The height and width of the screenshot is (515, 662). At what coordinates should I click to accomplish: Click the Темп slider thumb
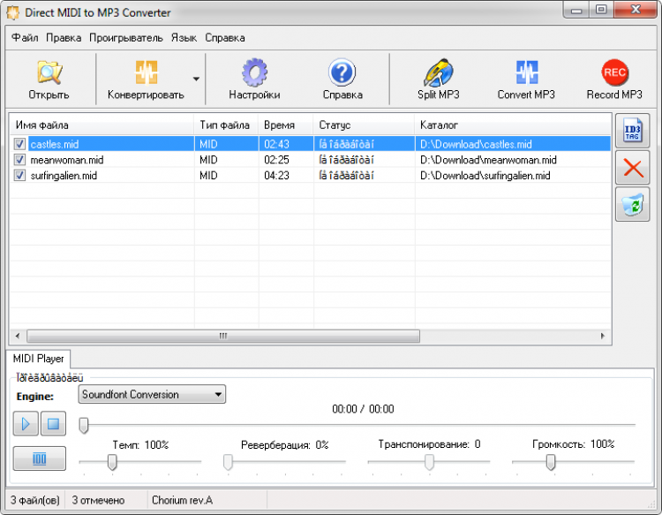tap(112, 462)
